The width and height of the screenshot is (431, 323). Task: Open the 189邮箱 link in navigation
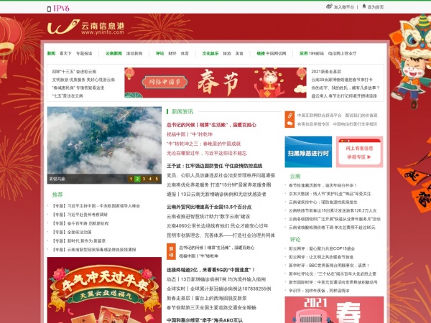click(x=316, y=53)
